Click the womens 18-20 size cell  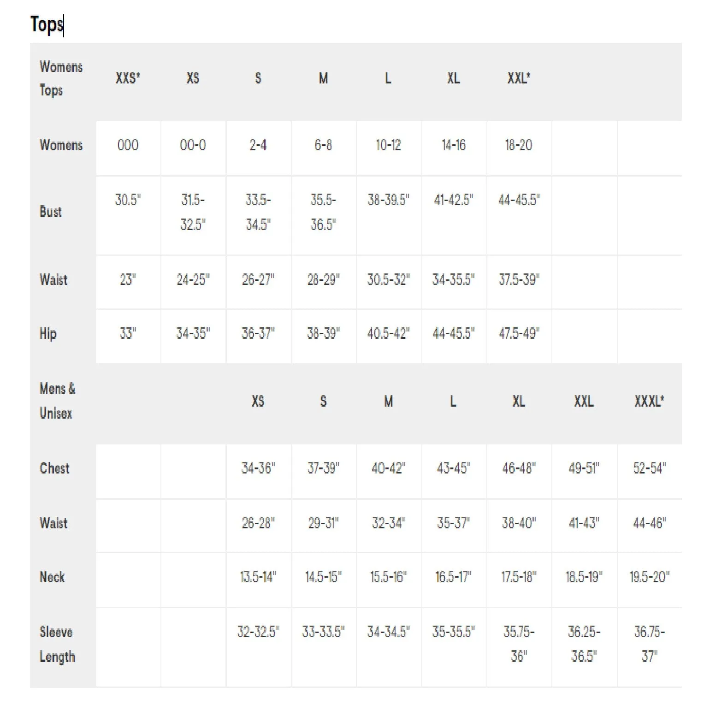click(x=519, y=145)
